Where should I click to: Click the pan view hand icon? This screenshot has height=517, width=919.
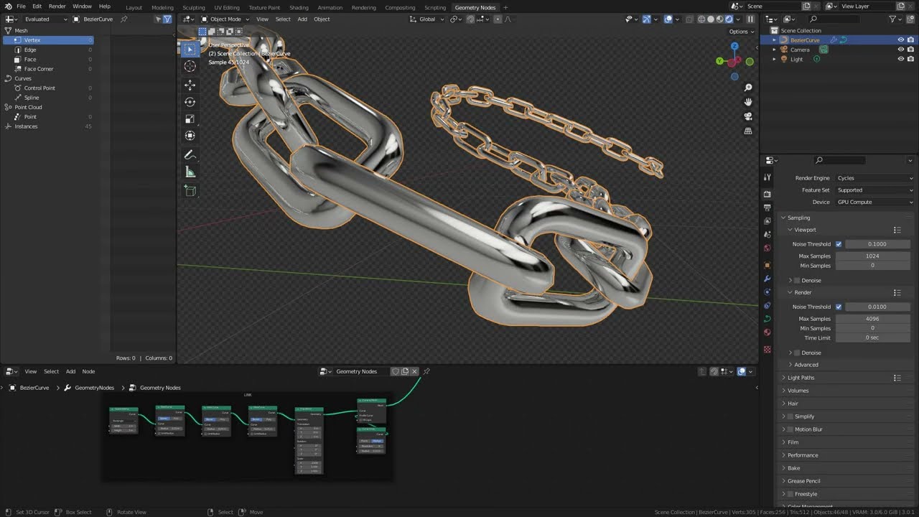pyautogui.click(x=747, y=102)
